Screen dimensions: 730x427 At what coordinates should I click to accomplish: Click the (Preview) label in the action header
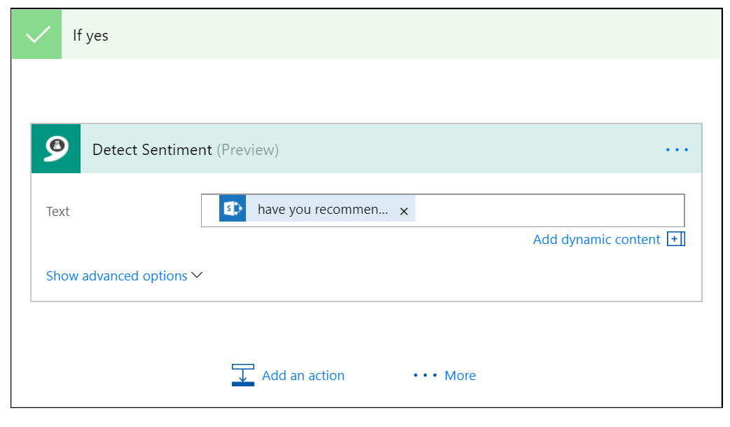click(x=247, y=149)
